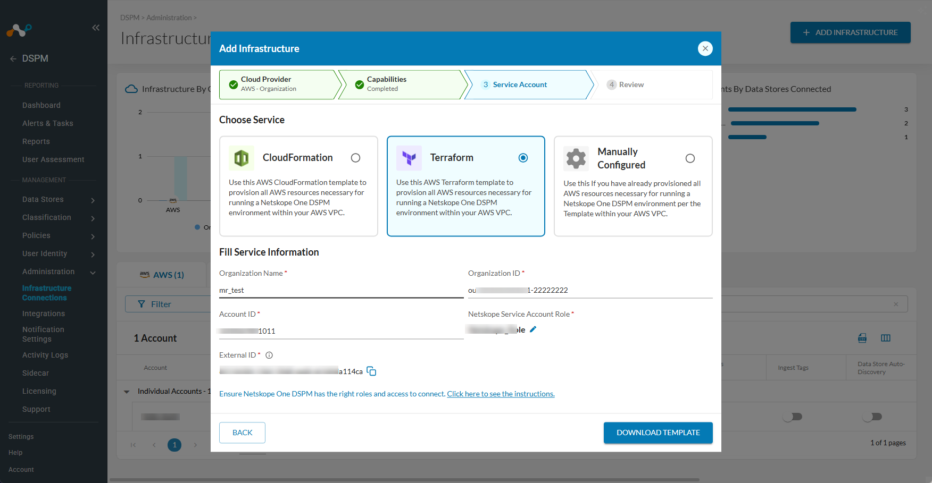
Task: Click the CloudFormation service icon
Action: pos(242,158)
